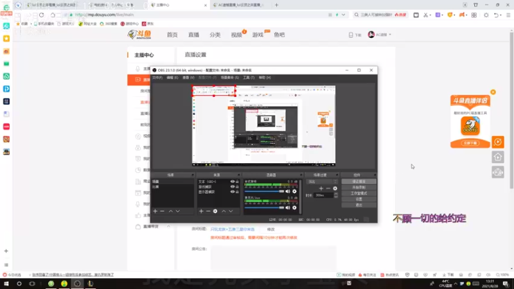Image resolution: width=514 pixels, height=289 pixels.
Task: Move source up with Sources panel up arrow
Action: [224, 211]
